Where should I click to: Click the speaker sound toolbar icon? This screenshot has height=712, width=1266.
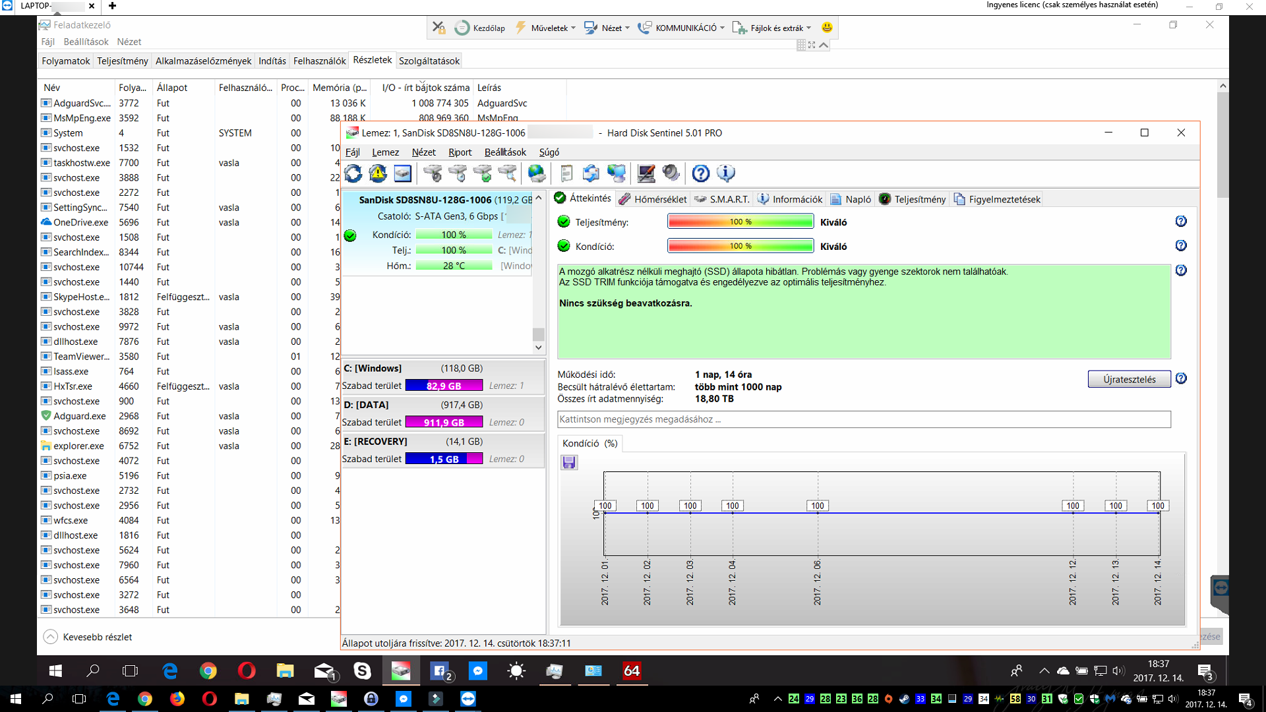(671, 173)
